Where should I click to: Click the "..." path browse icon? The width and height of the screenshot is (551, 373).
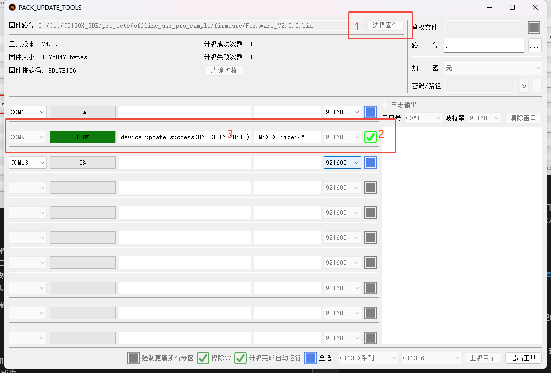pos(535,45)
